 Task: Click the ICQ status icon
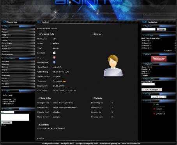click(x=54, y=57)
